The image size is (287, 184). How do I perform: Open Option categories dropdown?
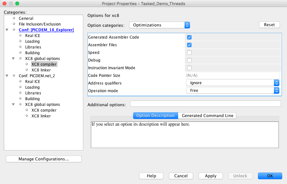coord(159,25)
